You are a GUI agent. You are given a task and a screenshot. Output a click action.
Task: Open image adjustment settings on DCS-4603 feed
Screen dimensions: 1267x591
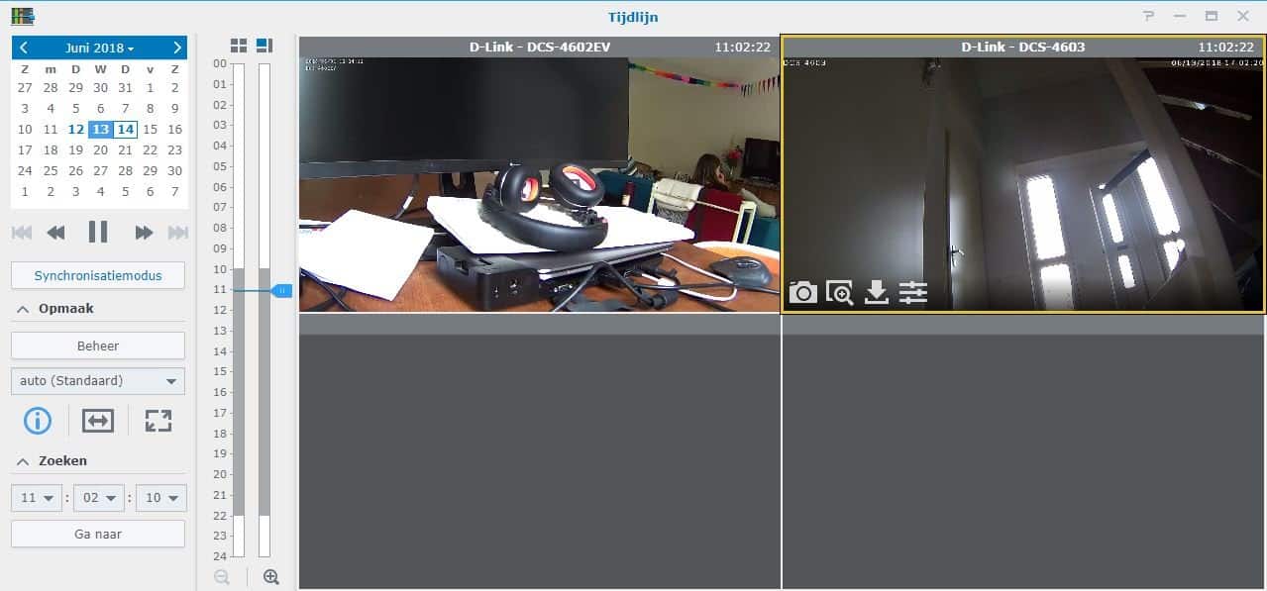913,292
